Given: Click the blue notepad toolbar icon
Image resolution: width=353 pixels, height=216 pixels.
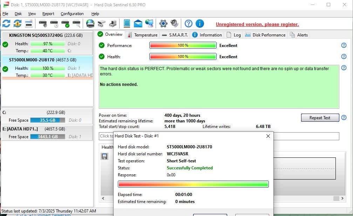Looking at the screenshot, I should [x=127, y=23].
